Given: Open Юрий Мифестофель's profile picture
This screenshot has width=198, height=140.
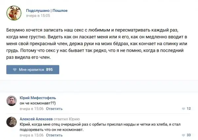Looking at the screenshot, I should pyautogui.click(x=12, y=101).
